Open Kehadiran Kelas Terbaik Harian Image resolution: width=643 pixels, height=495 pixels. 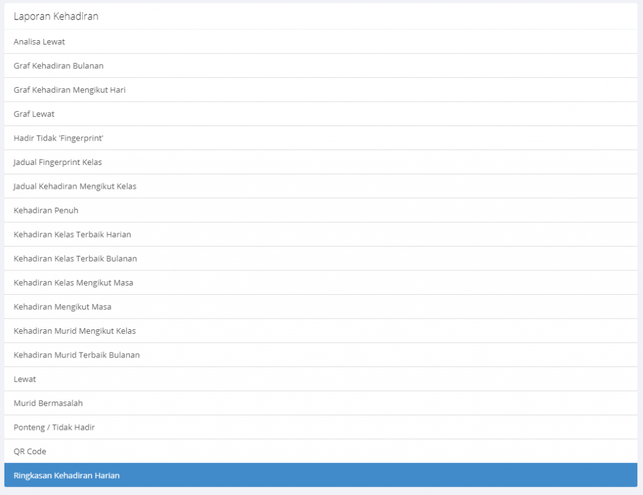(x=321, y=235)
